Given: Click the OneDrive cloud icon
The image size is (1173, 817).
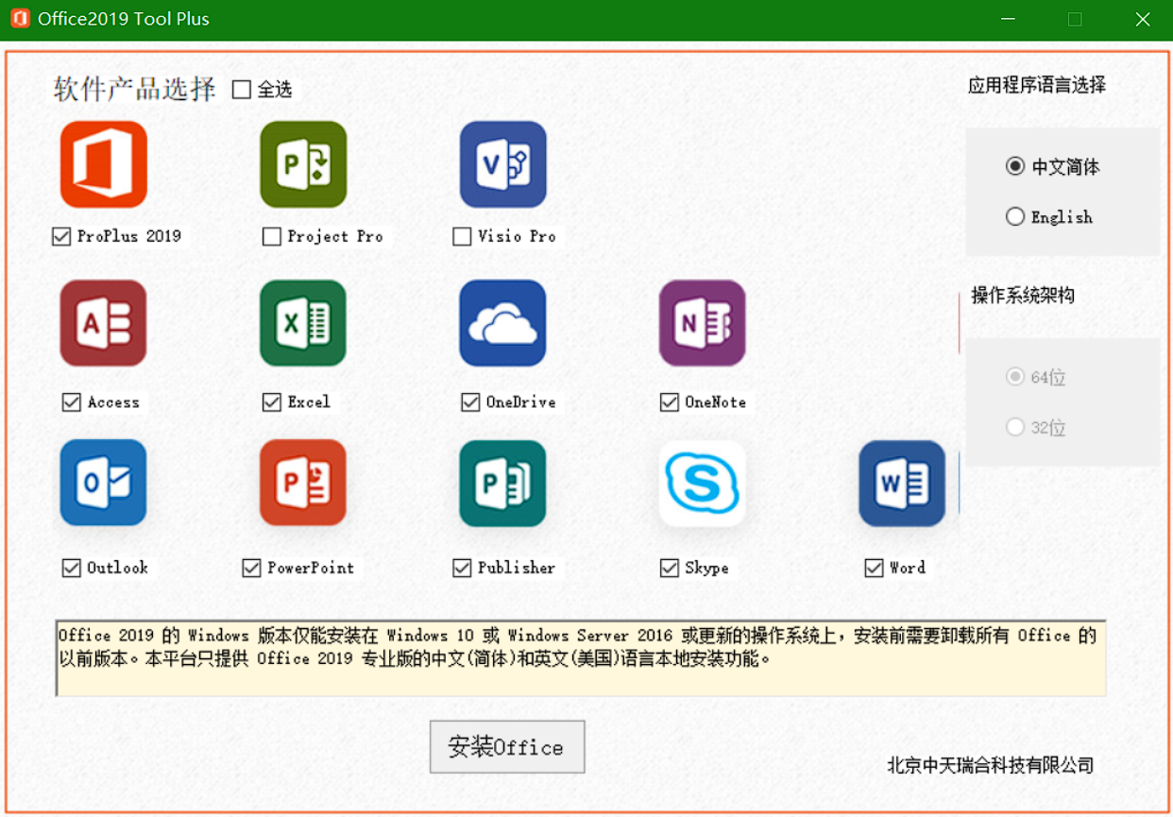Looking at the screenshot, I should pyautogui.click(x=503, y=323).
